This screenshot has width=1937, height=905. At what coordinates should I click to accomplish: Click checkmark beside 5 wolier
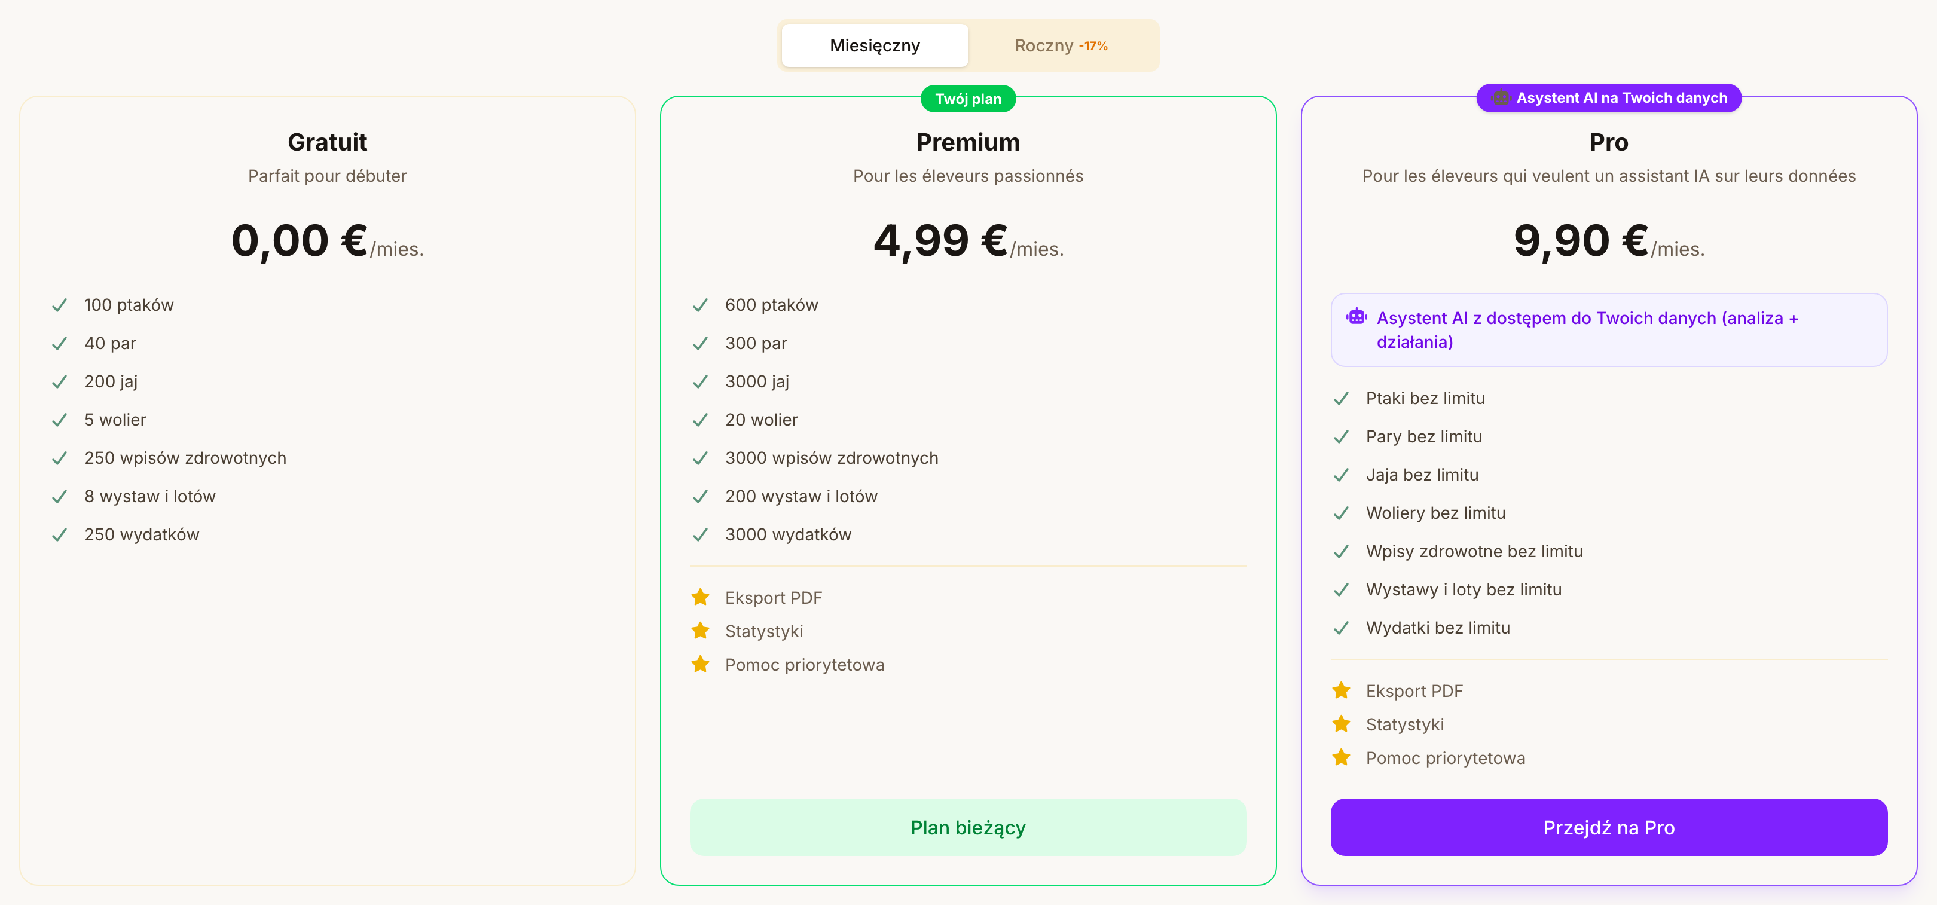point(59,420)
